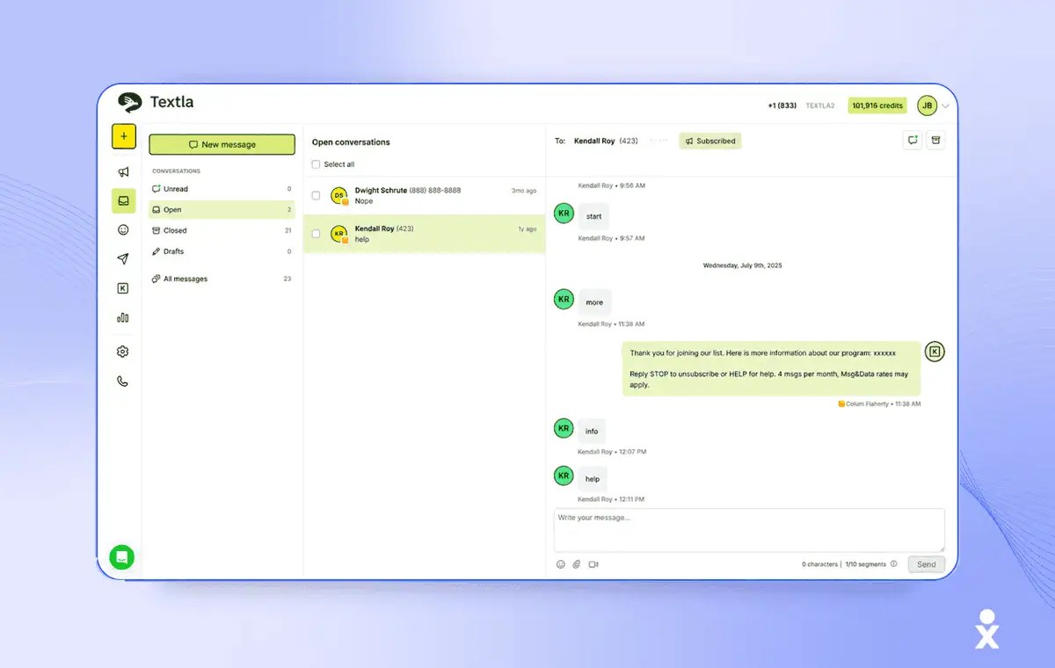Show Drafts folder
The height and width of the screenshot is (668, 1055).
pyautogui.click(x=222, y=251)
